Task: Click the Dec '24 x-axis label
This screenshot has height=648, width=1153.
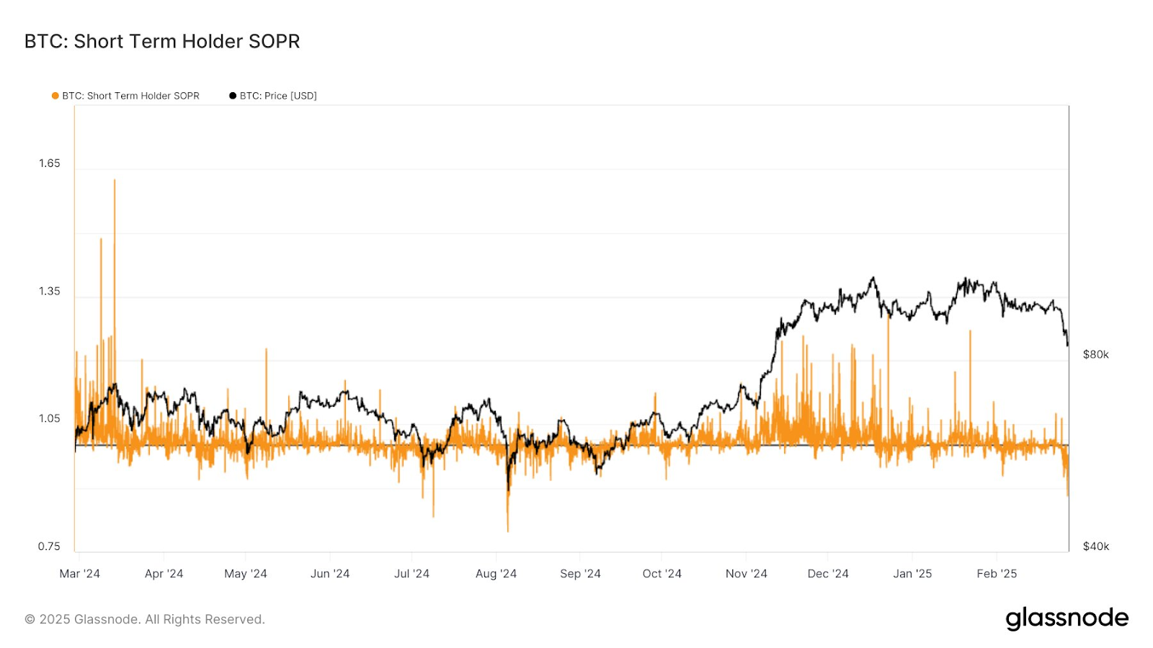Action: tap(829, 574)
